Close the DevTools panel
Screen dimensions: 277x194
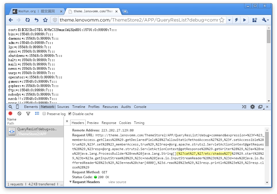point(267,107)
